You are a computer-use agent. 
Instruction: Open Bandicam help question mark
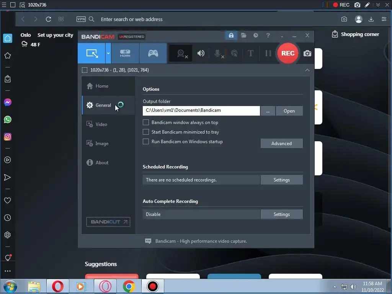(x=268, y=35)
